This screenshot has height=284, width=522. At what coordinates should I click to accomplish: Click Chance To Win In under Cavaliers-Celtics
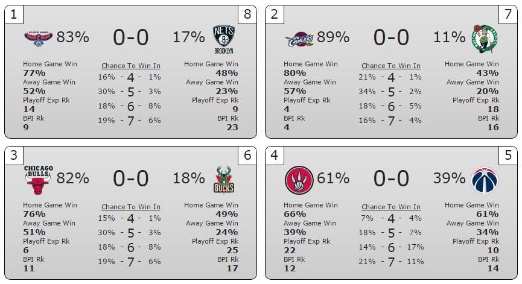coord(391,66)
